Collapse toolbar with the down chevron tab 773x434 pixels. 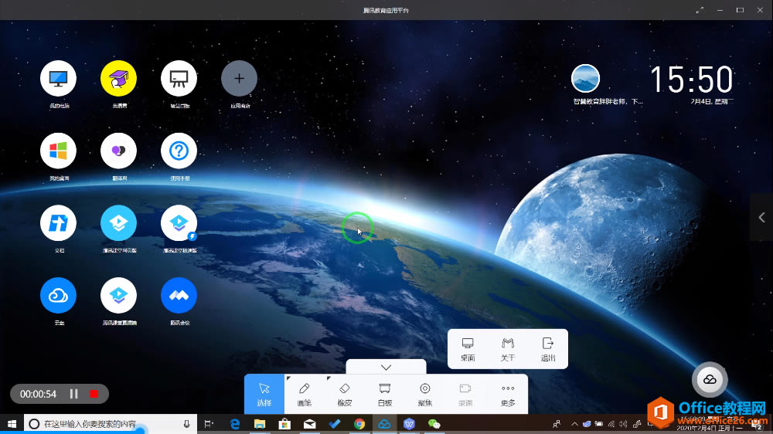tap(386, 367)
